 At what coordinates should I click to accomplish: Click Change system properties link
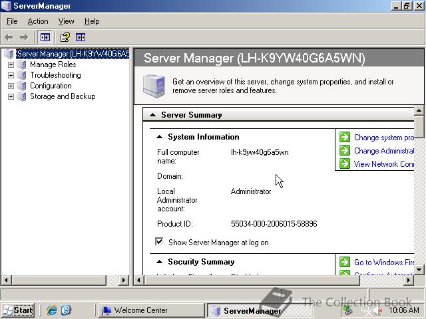[384, 138]
